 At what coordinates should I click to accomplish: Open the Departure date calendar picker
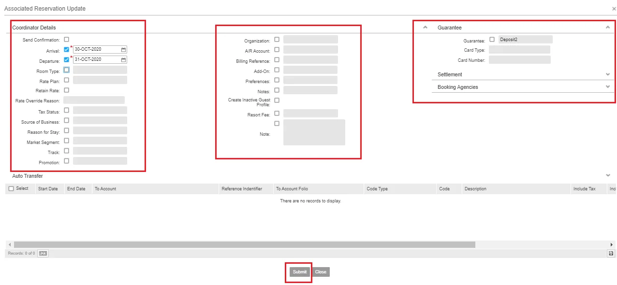pyautogui.click(x=123, y=60)
